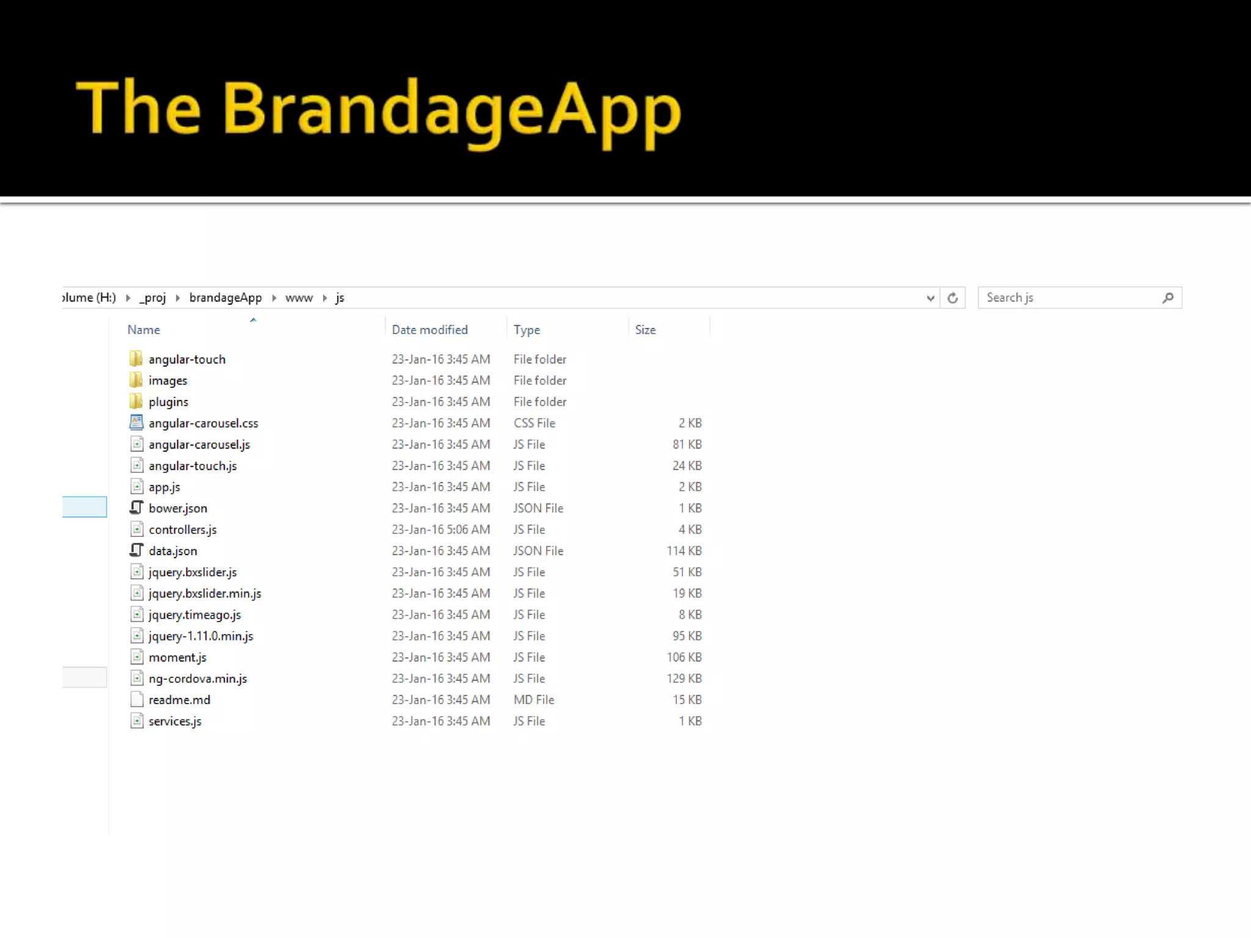Sort files by Name column header

tap(144, 330)
